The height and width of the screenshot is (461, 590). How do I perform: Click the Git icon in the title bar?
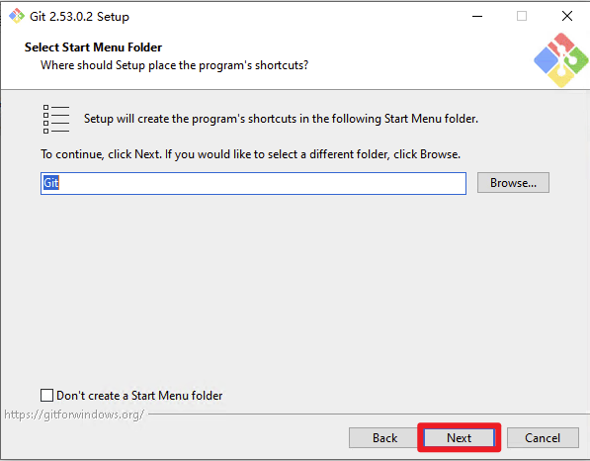(x=17, y=16)
